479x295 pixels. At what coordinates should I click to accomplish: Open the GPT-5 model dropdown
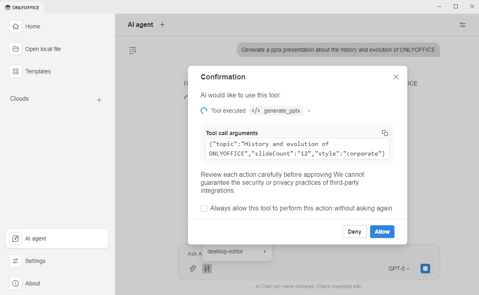click(x=398, y=269)
